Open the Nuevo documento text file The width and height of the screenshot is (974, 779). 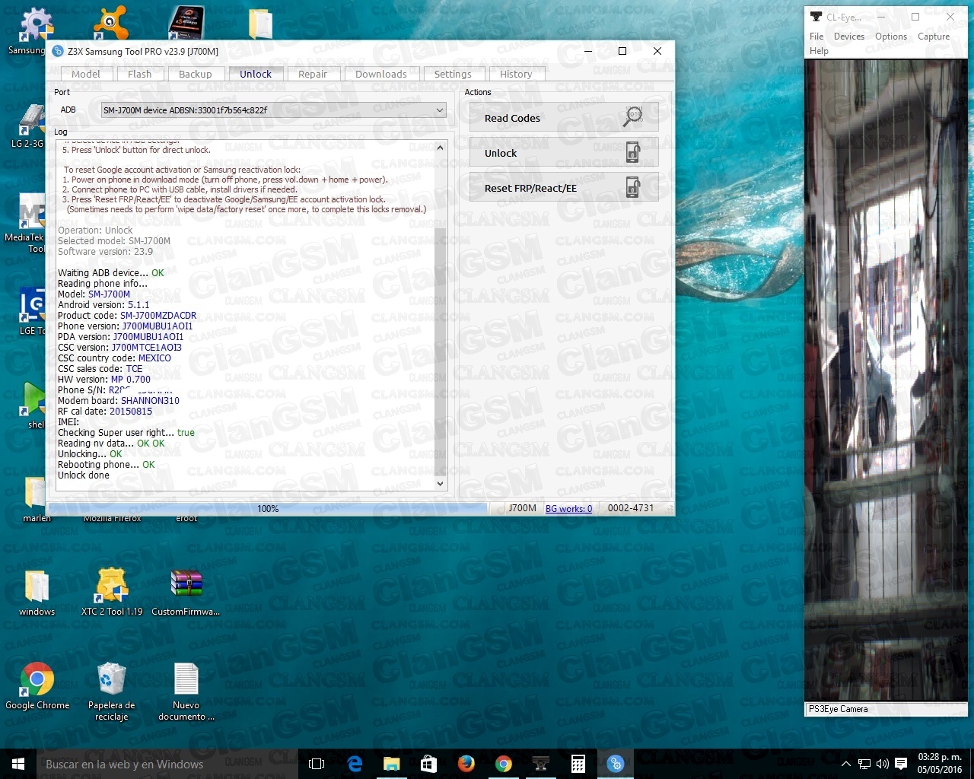click(186, 692)
